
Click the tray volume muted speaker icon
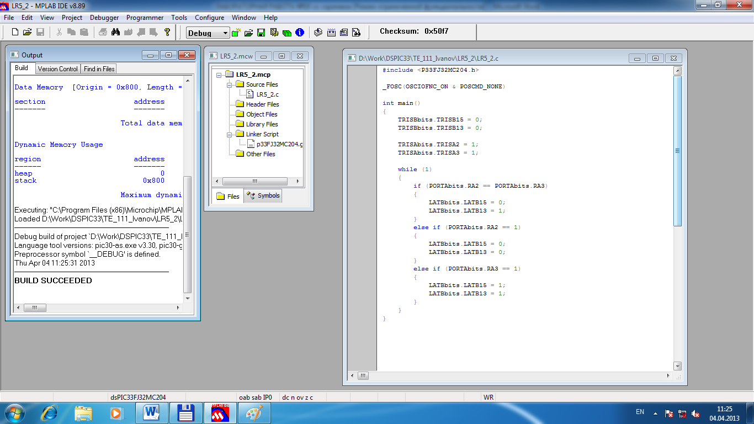696,413
